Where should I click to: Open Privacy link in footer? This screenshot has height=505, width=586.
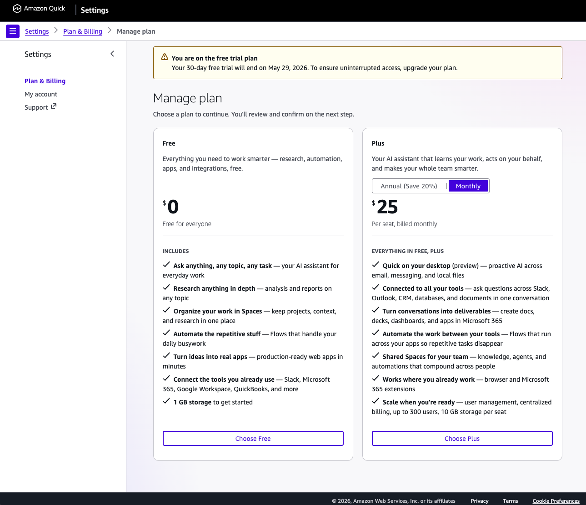[x=480, y=501]
